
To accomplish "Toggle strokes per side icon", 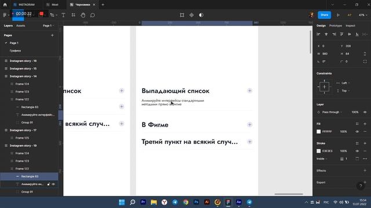I will (x=357, y=159).
